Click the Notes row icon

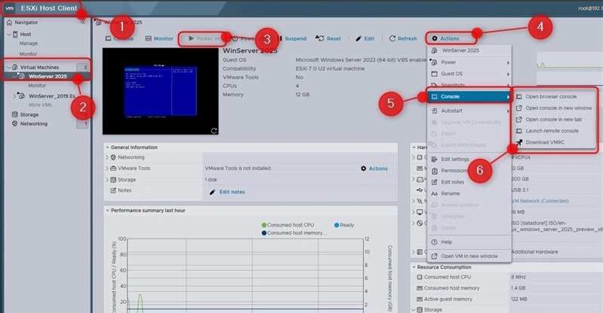coord(113,190)
